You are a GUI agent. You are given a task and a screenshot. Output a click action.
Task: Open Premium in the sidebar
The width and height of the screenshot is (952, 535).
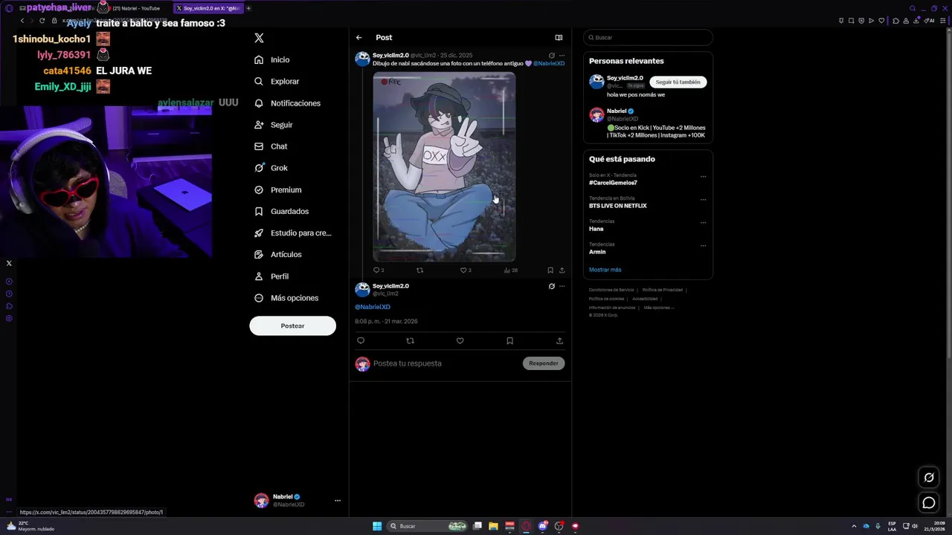point(278,189)
